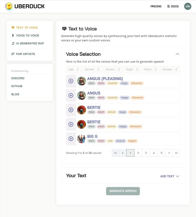Viewport: 196px width, 217px height.
Task: Open the GitHub community link
Action: (17, 86)
